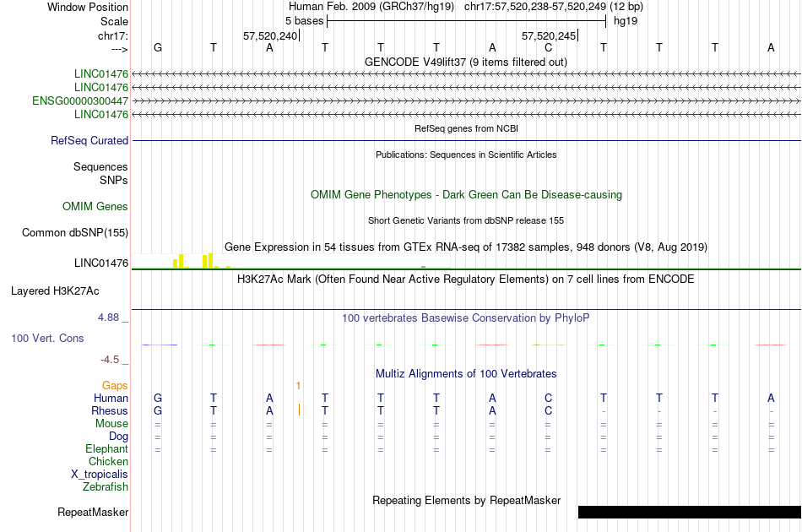The height and width of the screenshot is (532, 802).
Task: Click Human Feb. 2009 (GRCh37/hg19) title
Action: coord(371,7)
